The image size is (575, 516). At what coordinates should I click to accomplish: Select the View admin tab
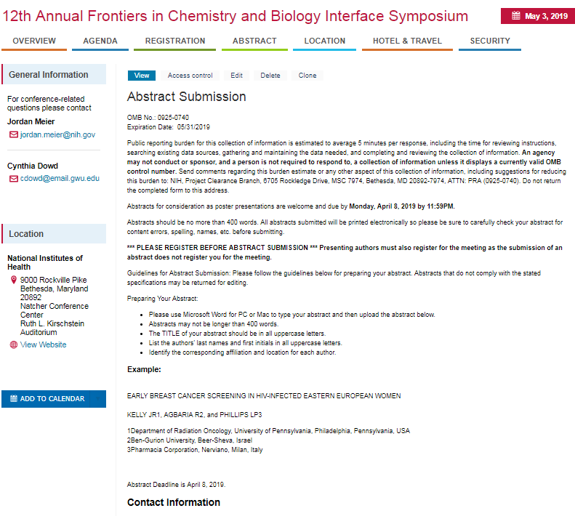(142, 76)
